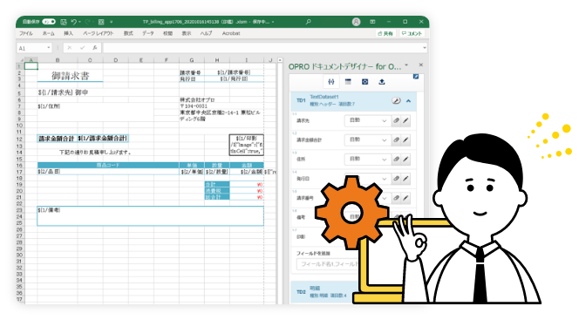Screen dimensions: 579x320
Task: Click the ${2/品目} cell in row 17
Action: click(x=108, y=172)
